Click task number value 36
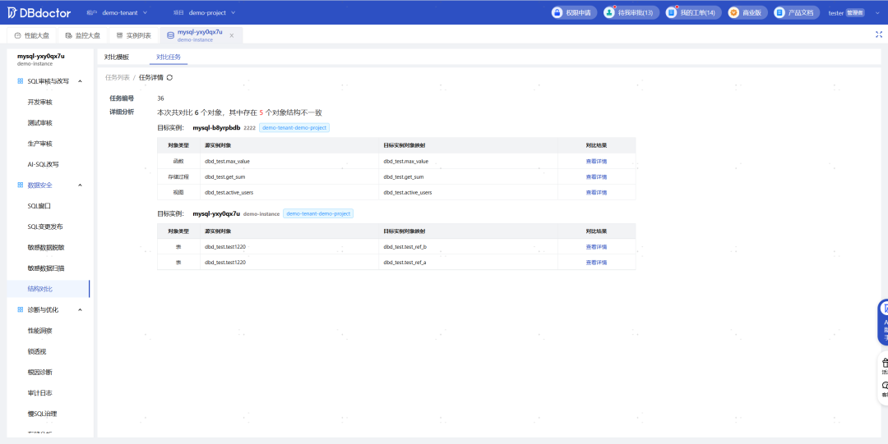The image size is (888, 444). click(161, 98)
